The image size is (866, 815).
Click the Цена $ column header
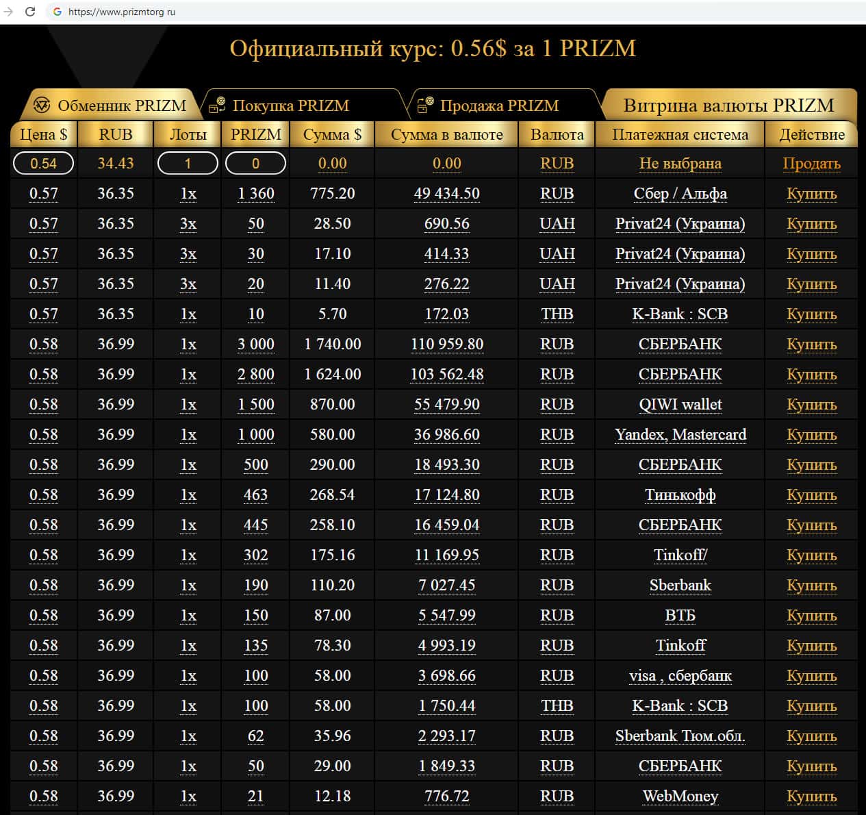[x=44, y=134]
